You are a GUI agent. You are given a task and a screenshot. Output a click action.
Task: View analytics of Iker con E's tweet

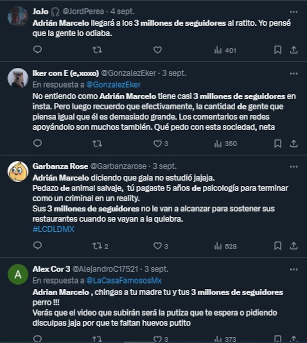tap(226, 144)
